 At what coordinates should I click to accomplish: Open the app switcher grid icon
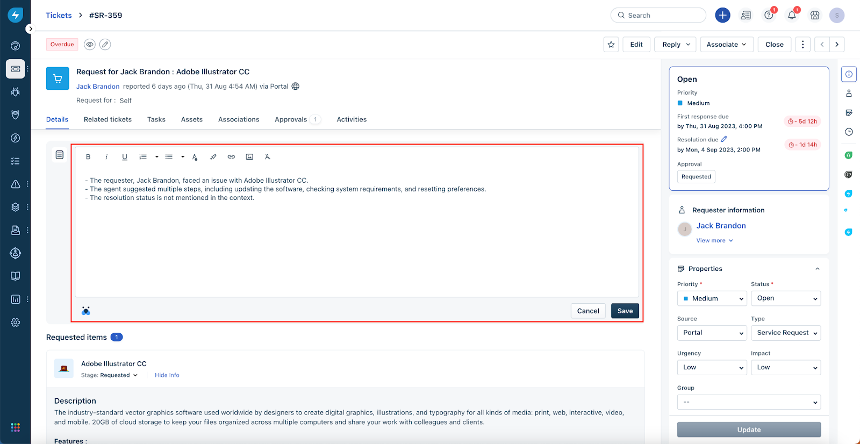[16, 427]
